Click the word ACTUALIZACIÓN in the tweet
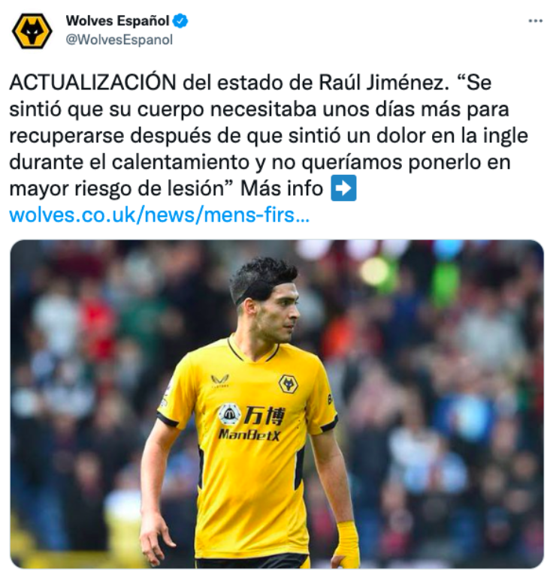 pyautogui.click(x=93, y=83)
